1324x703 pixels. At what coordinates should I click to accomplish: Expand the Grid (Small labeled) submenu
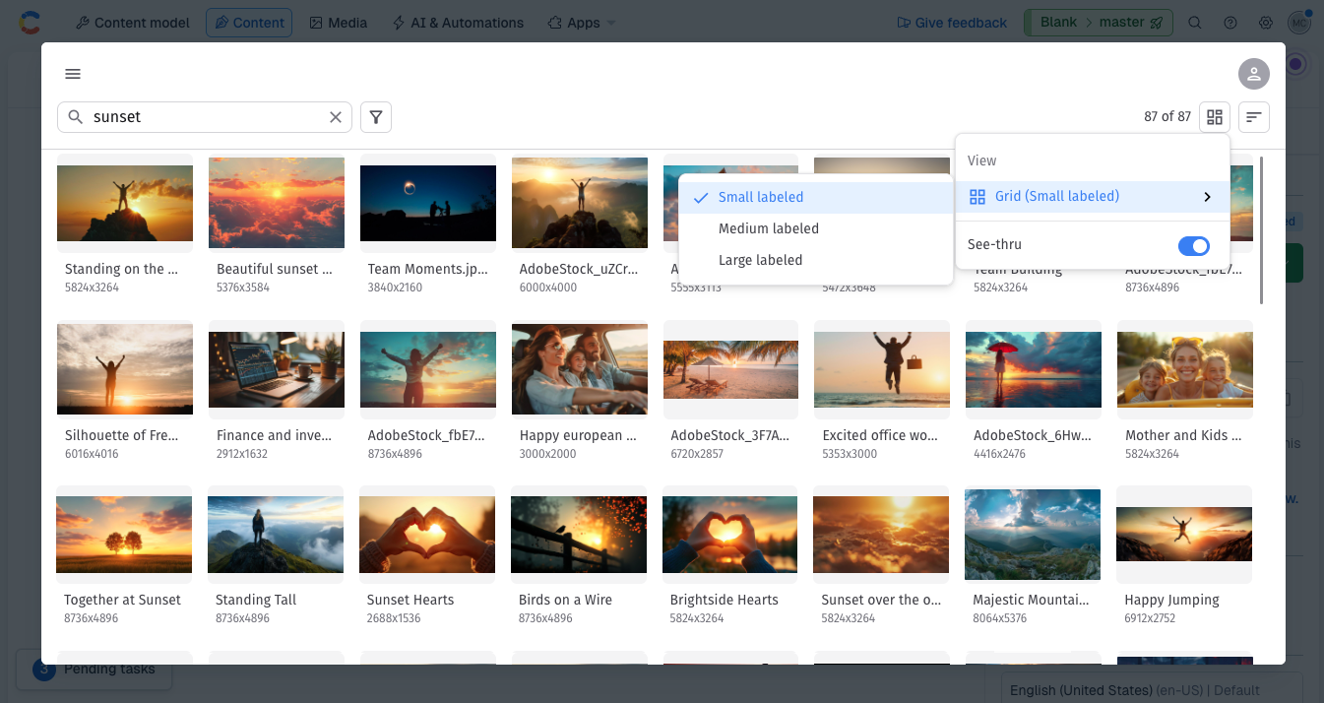[x=1092, y=197]
